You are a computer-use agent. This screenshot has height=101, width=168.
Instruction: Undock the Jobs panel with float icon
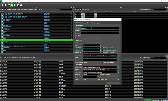[x=72, y=8]
